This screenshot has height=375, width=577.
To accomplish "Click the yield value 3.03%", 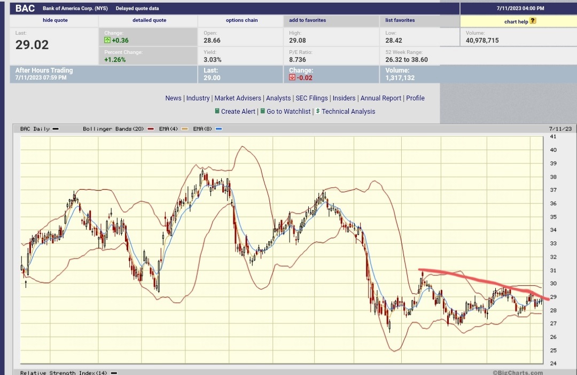I will (x=213, y=60).
